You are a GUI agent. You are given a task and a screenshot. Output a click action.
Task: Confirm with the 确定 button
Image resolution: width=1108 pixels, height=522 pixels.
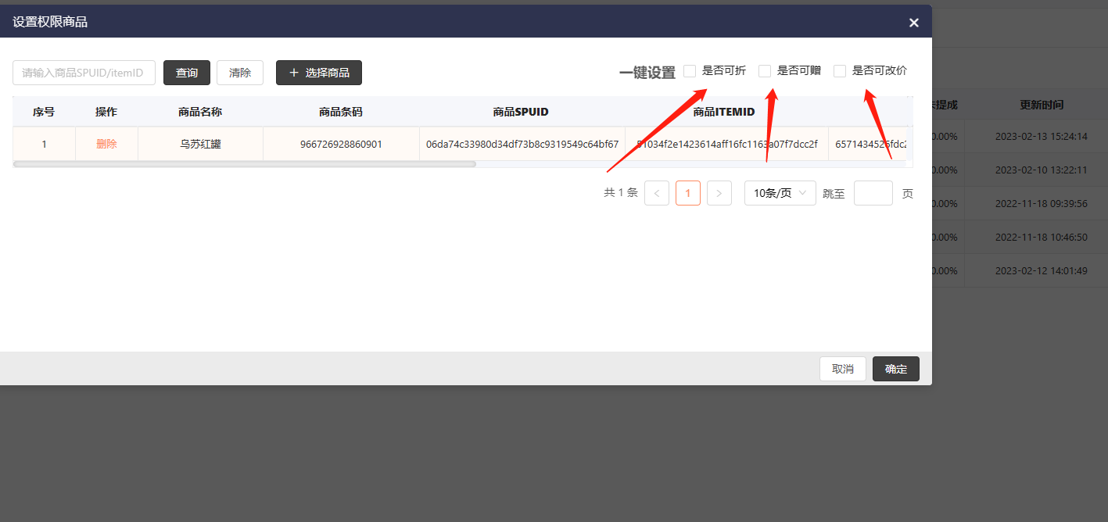click(x=895, y=369)
